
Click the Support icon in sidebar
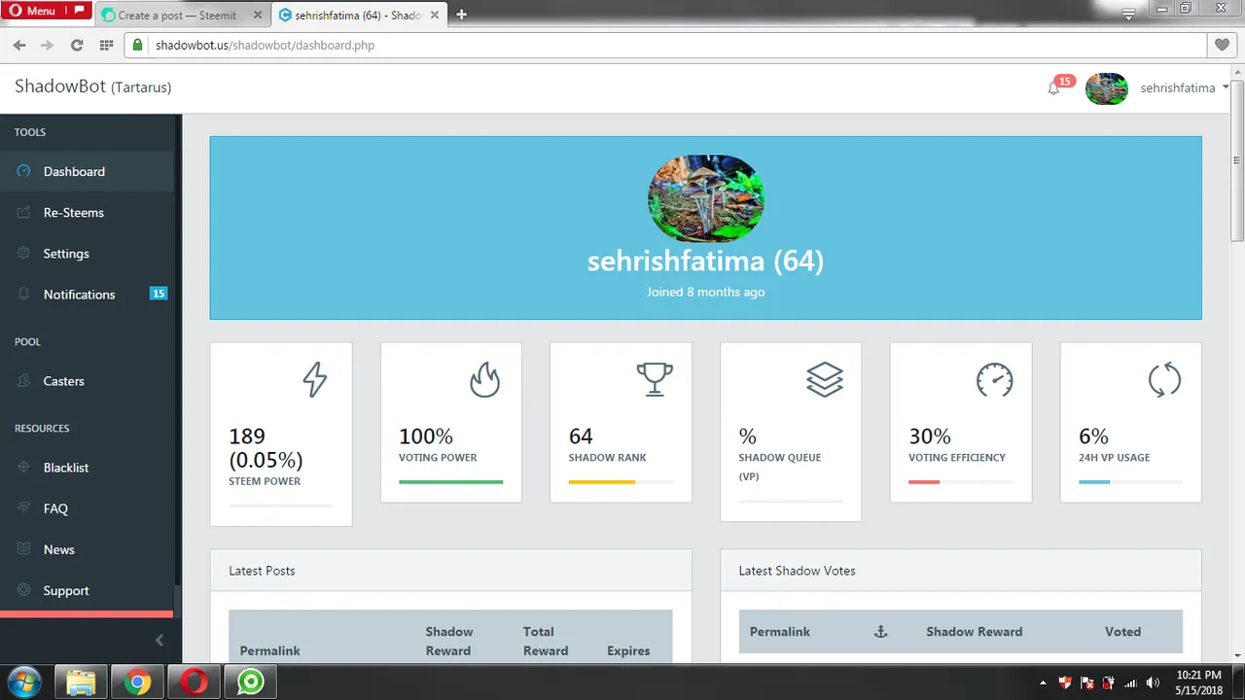pyautogui.click(x=23, y=590)
